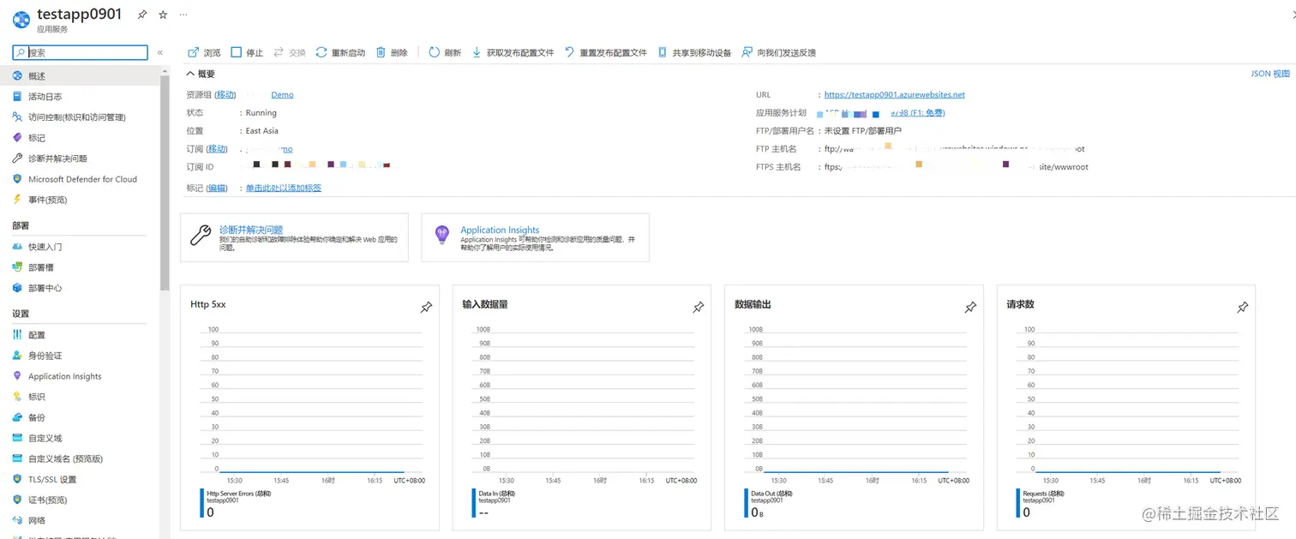
Task: Open the Http 5xx chart
Action: tap(309, 408)
